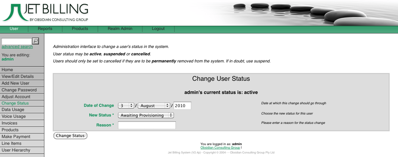This screenshot has height=157, width=398.
Task: Click the sidebar search text box
Action: (17, 41)
